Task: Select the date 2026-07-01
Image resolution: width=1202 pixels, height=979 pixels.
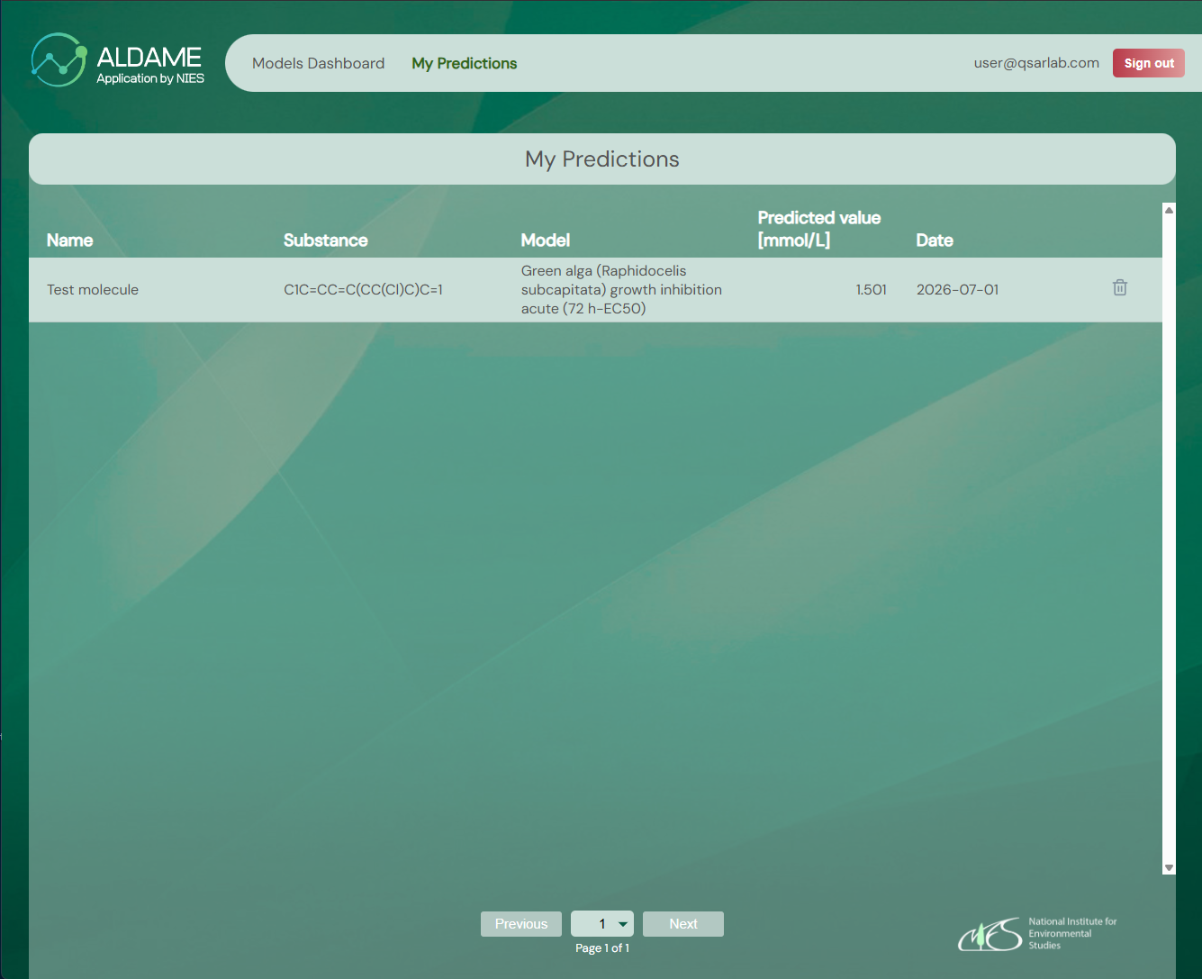Action: [x=958, y=289]
